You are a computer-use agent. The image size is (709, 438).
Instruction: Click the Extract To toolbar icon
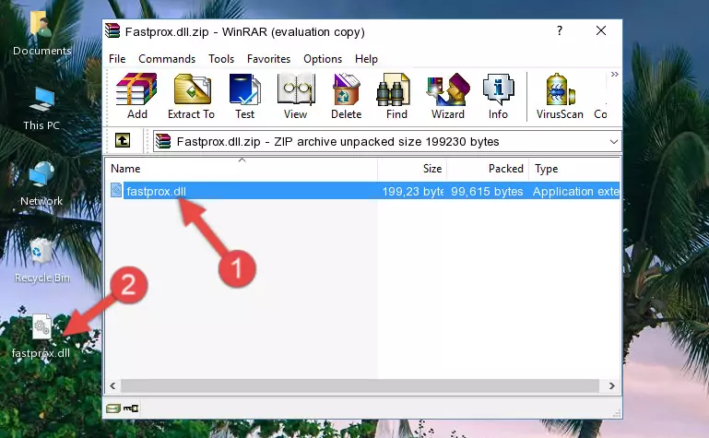[x=191, y=96]
